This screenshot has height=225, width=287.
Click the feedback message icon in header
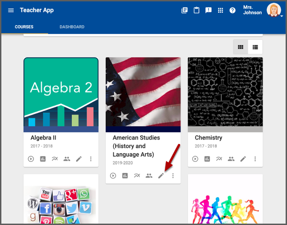pos(209,11)
